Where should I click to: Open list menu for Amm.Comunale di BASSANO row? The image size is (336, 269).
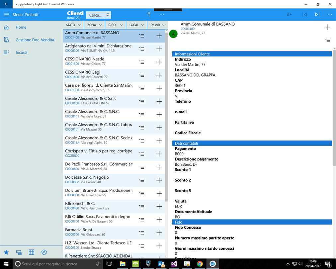[141, 36]
